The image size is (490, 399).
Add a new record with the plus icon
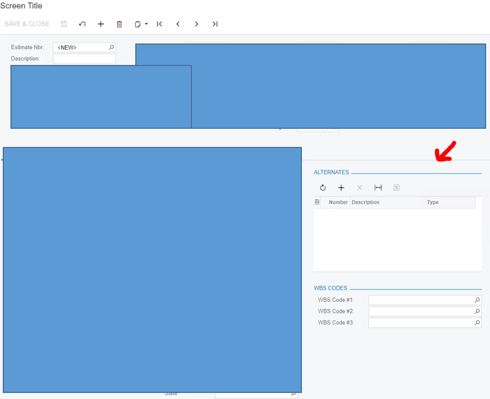click(x=101, y=24)
